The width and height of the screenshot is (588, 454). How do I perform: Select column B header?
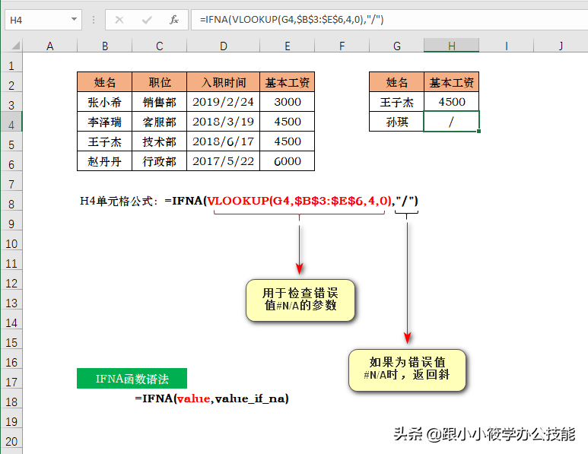click(105, 46)
